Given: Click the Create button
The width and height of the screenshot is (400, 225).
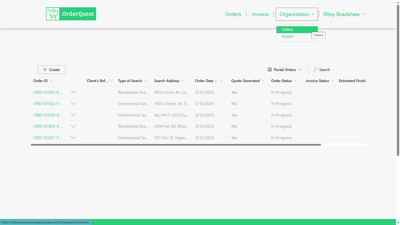Looking at the screenshot, I should point(51,69).
